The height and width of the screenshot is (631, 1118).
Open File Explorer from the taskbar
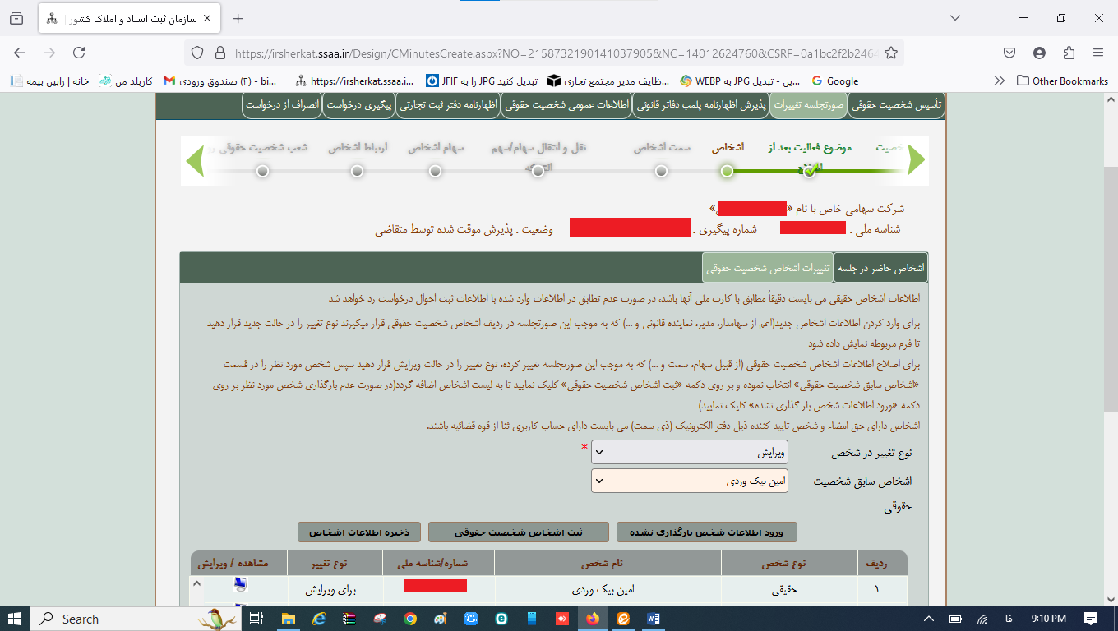coord(287,619)
